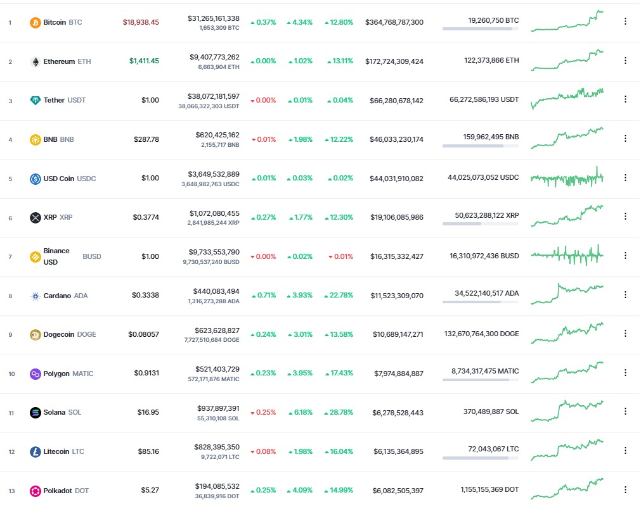View the USD Coin 7-day sparkline chart
641x509 pixels.
(567, 177)
